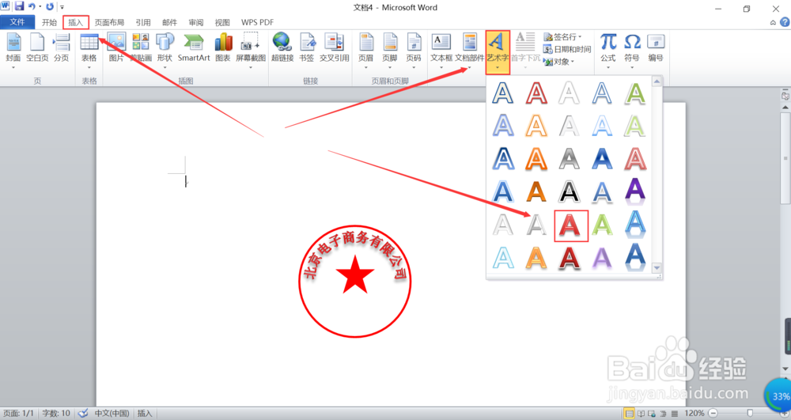This screenshot has width=791, height=420.
Task: Open the footer (页脚) menu
Action: point(389,51)
